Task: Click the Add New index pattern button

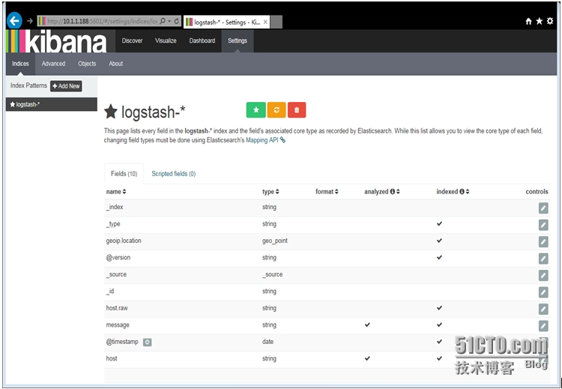Action: coord(66,86)
